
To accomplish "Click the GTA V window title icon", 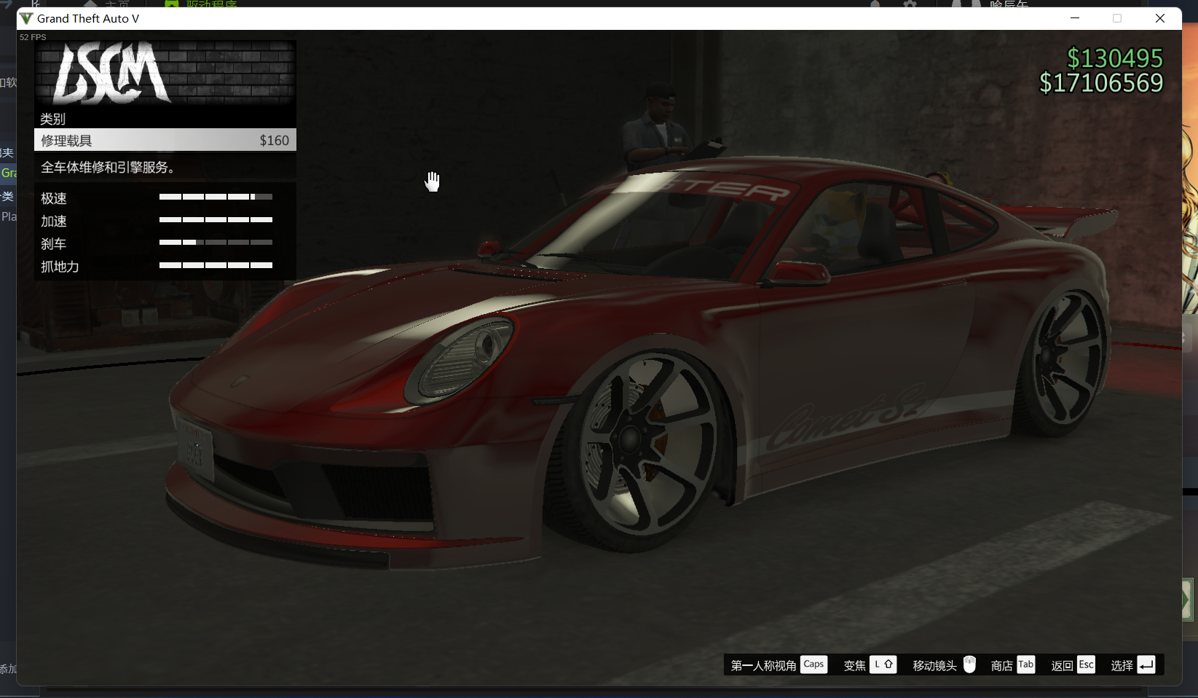I will tap(26, 18).
